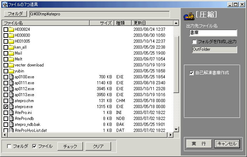Sort by サイズ column header
The height and width of the screenshot is (157, 247).
[x=102, y=23]
